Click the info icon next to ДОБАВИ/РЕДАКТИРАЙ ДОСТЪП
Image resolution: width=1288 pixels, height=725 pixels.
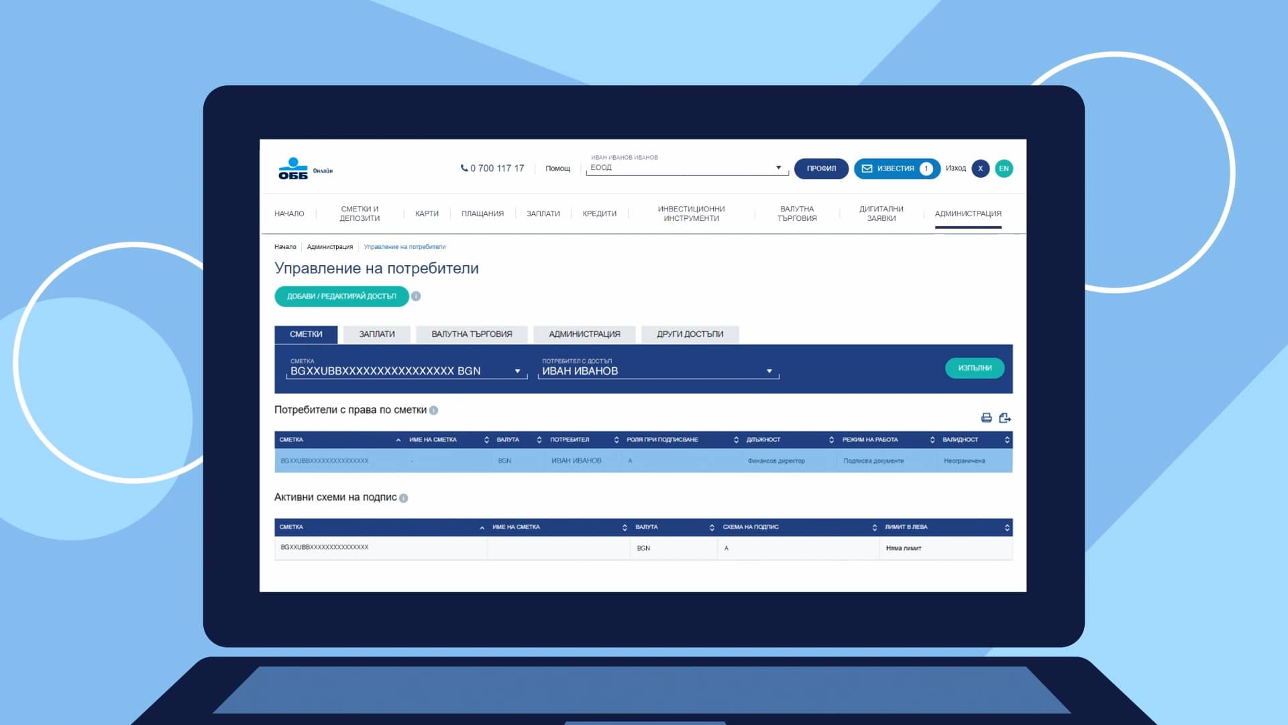[x=416, y=296]
